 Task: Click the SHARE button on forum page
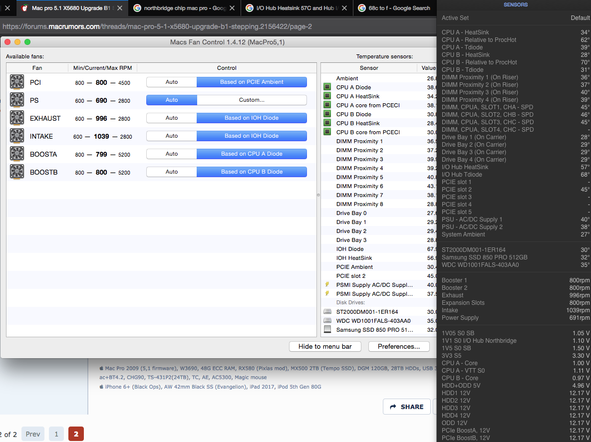(x=407, y=407)
